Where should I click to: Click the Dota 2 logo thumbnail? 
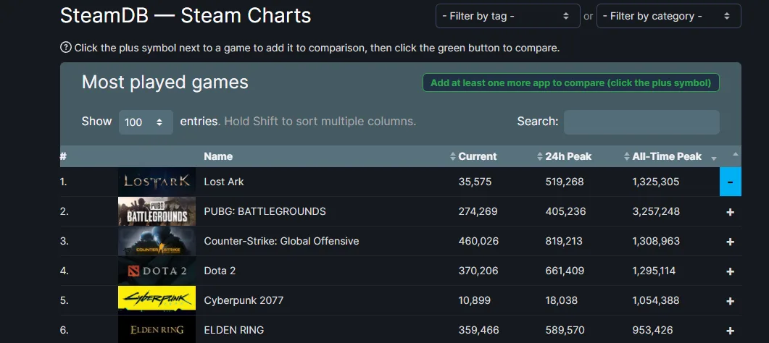click(157, 271)
